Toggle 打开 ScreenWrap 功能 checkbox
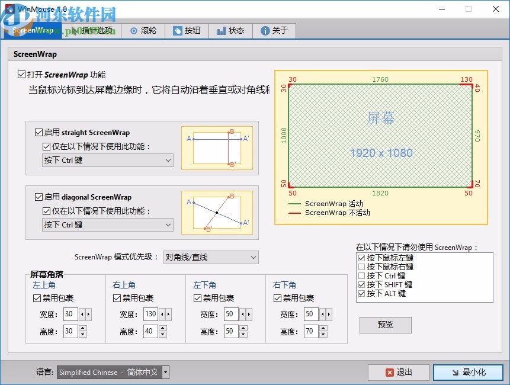Screen dimensions: 510x385 21,75
